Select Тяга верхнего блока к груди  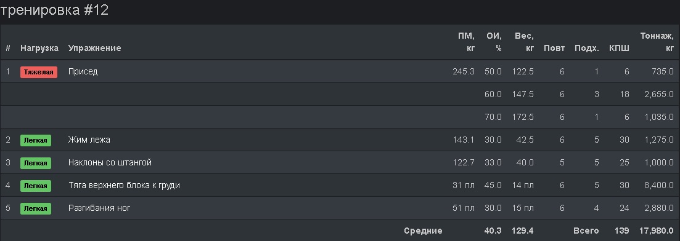pos(124,185)
